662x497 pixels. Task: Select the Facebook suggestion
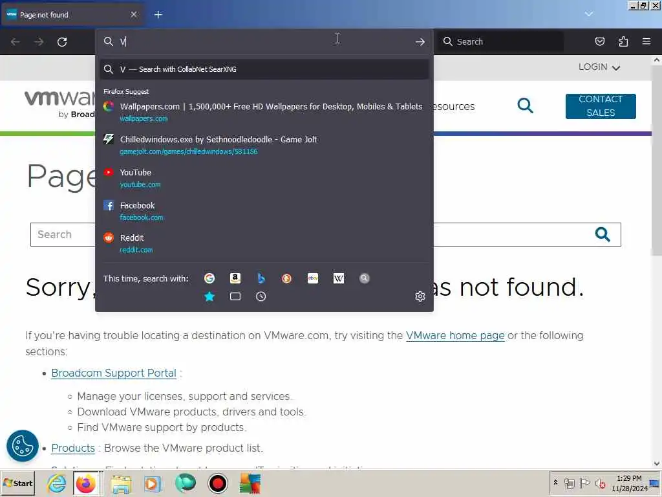(x=264, y=211)
